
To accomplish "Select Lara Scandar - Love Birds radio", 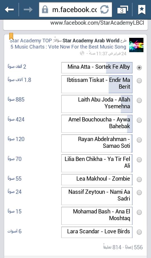I will coord(139,232).
